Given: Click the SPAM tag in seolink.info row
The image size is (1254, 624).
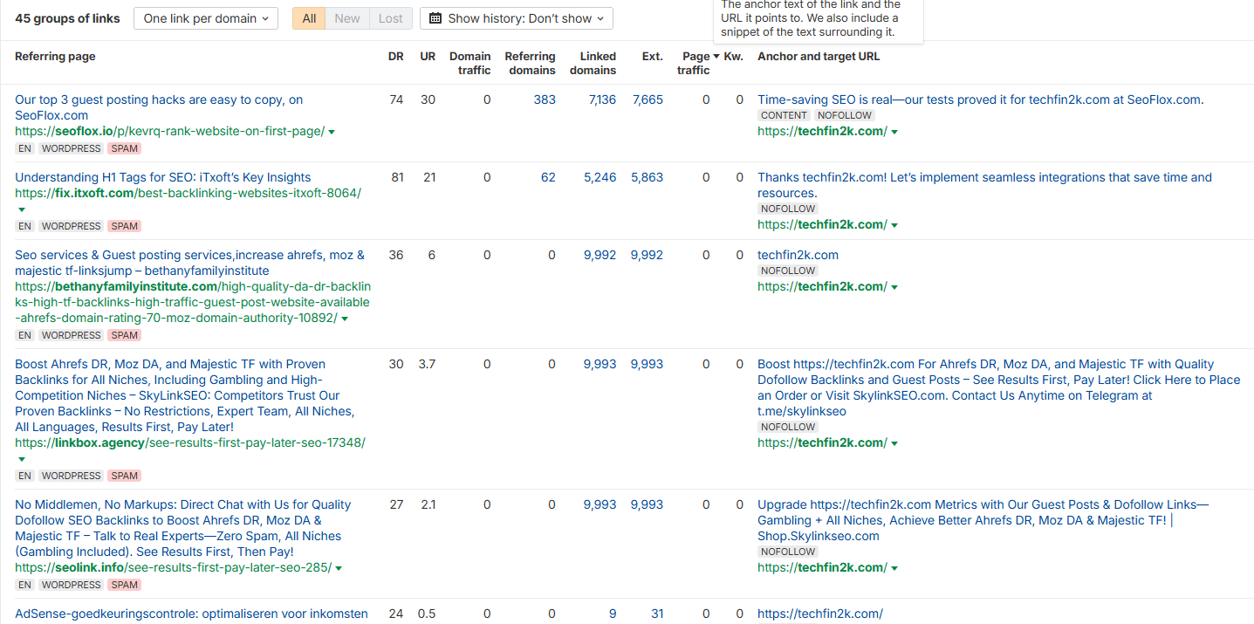Looking at the screenshot, I should tap(125, 585).
